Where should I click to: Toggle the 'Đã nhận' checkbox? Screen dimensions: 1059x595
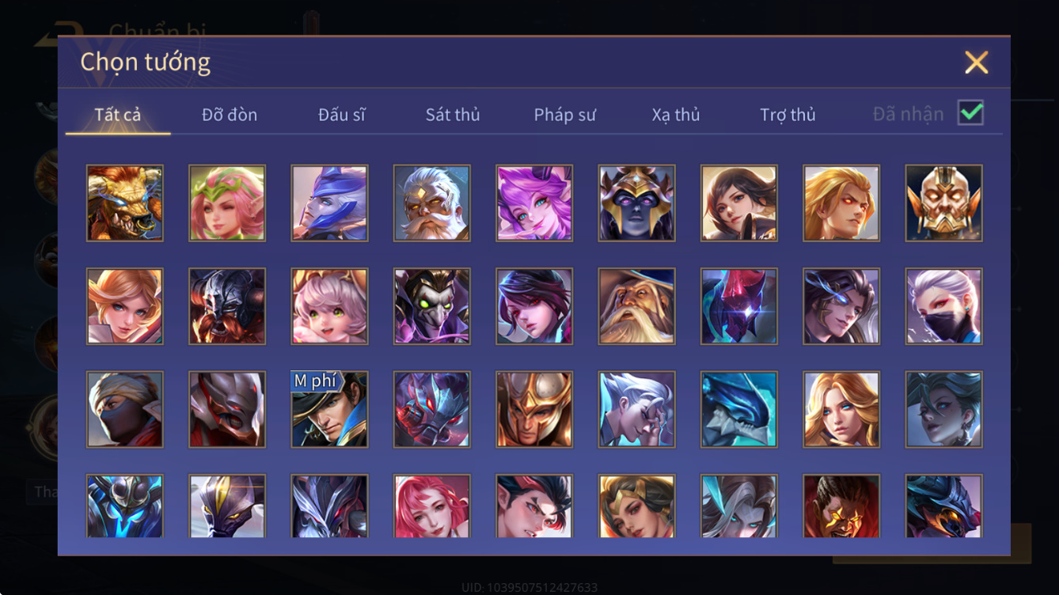970,113
